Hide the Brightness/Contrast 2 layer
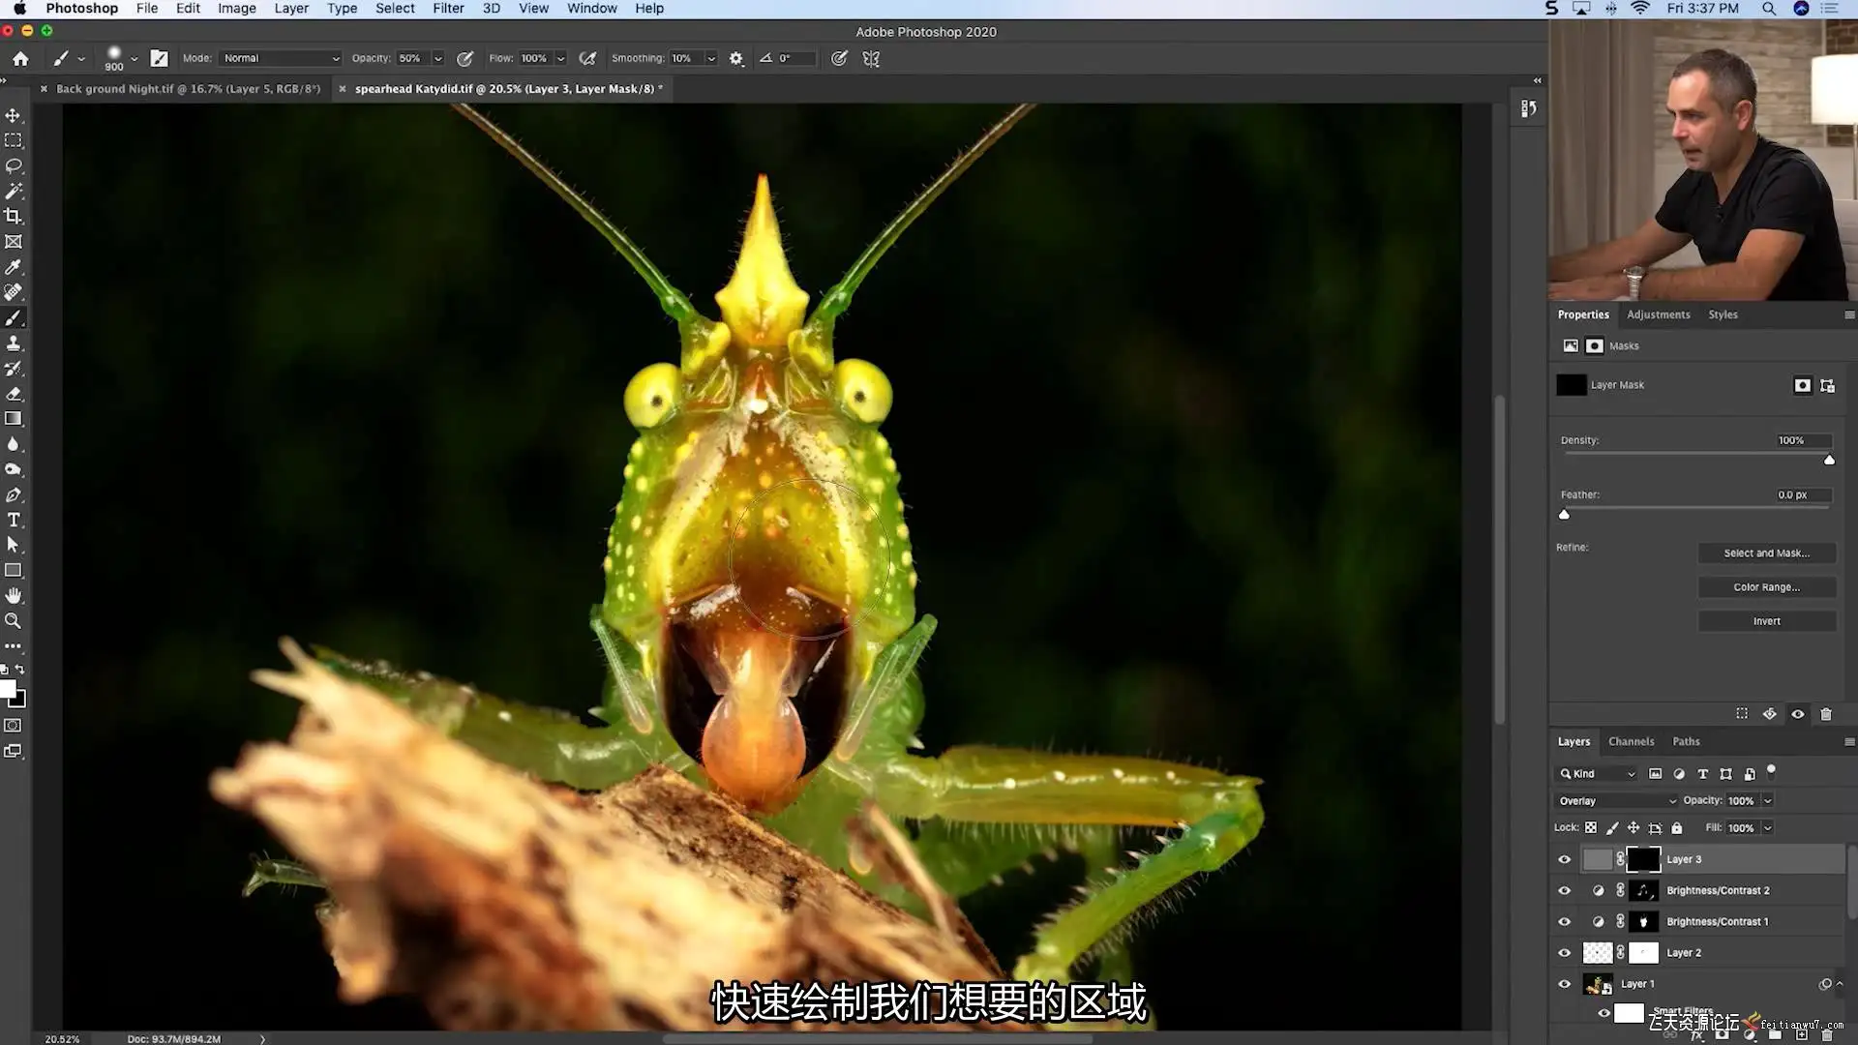This screenshot has width=1858, height=1045. pos(1564,890)
